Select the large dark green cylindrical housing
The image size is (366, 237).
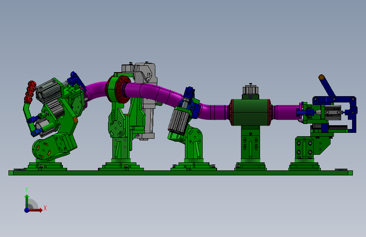(x=250, y=112)
